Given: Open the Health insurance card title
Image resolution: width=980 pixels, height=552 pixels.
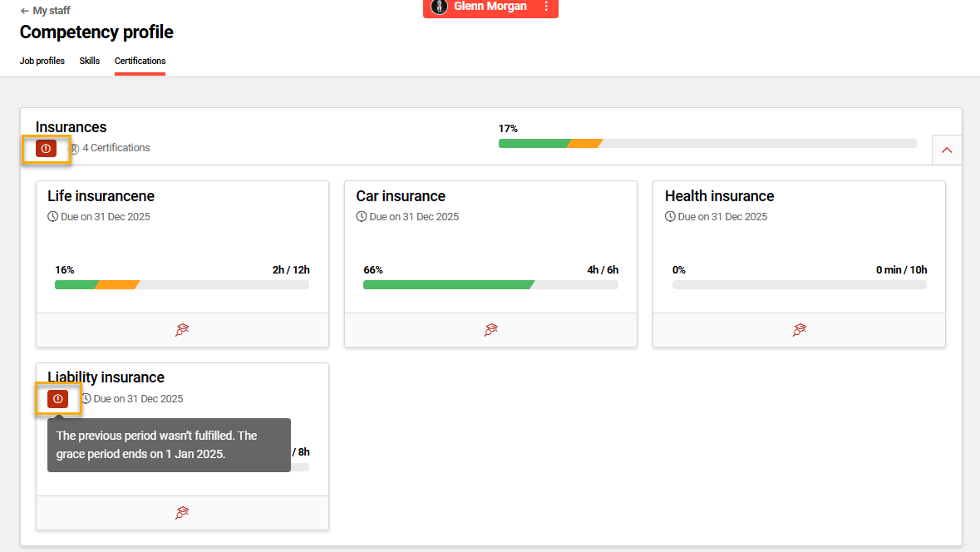Looking at the screenshot, I should 719,196.
